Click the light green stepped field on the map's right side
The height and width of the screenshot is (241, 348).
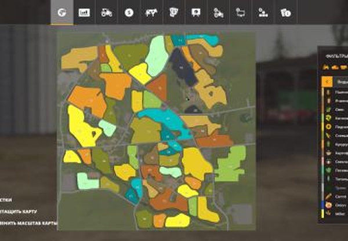pos(231,165)
